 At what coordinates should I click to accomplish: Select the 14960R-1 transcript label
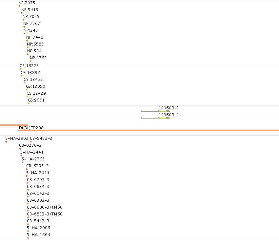(169, 115)
